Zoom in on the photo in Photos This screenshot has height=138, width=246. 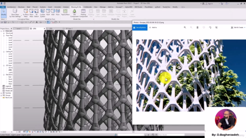(185, 27)
